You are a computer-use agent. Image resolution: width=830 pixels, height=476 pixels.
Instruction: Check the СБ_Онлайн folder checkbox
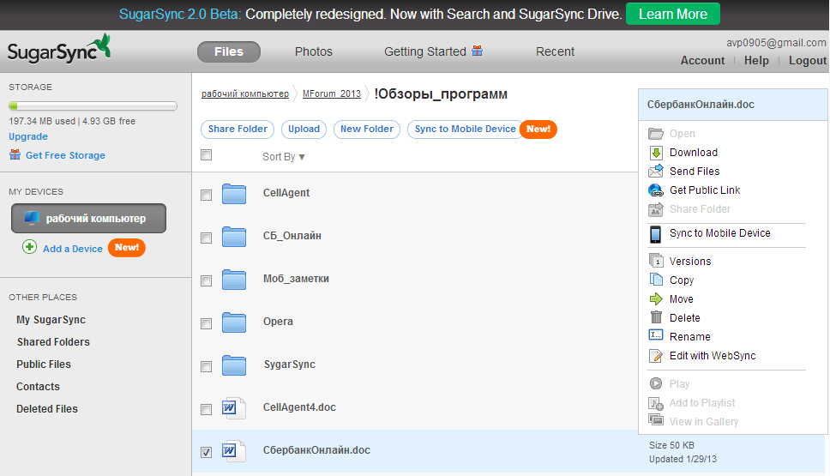pyautogui.click(x=207, y=238)
